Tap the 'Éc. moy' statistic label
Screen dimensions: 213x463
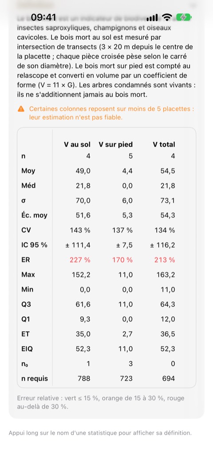point(34,215)
